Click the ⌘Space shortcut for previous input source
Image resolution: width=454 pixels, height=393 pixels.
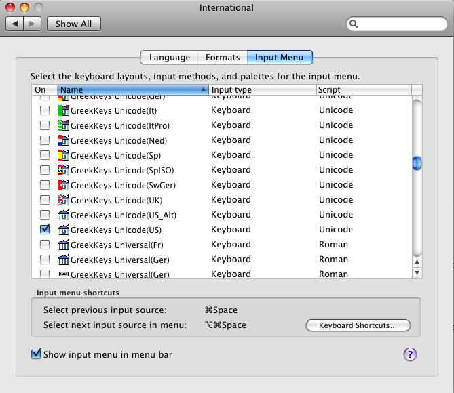[221, 310]
